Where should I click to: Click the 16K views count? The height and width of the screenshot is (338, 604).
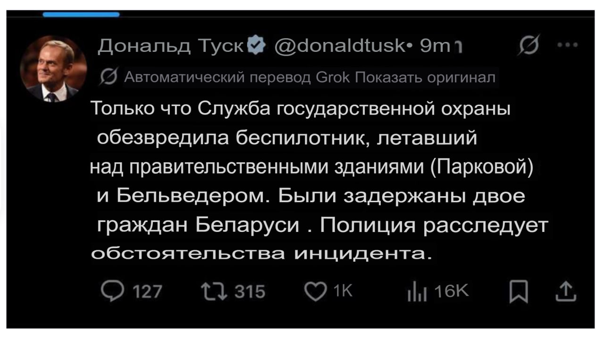coord(451,293)
